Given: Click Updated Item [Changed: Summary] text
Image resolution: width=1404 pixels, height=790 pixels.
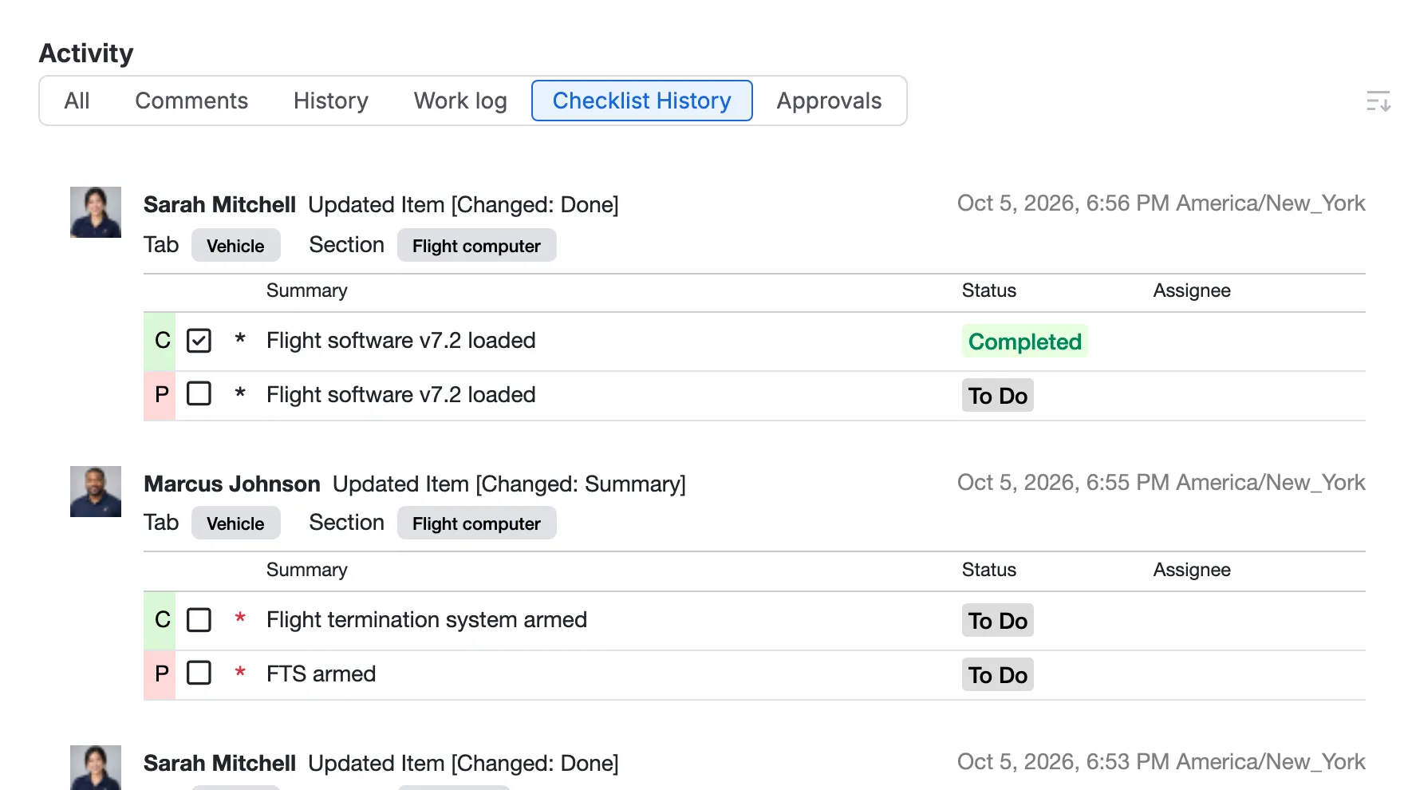Looking at the screenshot, I should (509, 484).
